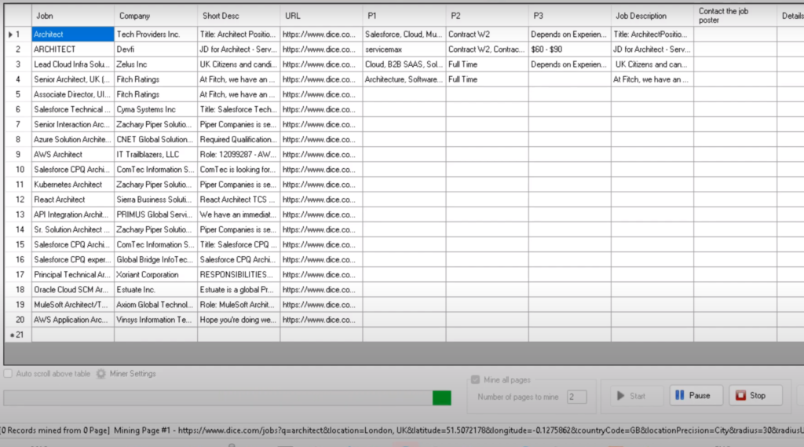Click the Number of pages to mine field
Screen dimensions: 804x447
[x=576, y=397]
